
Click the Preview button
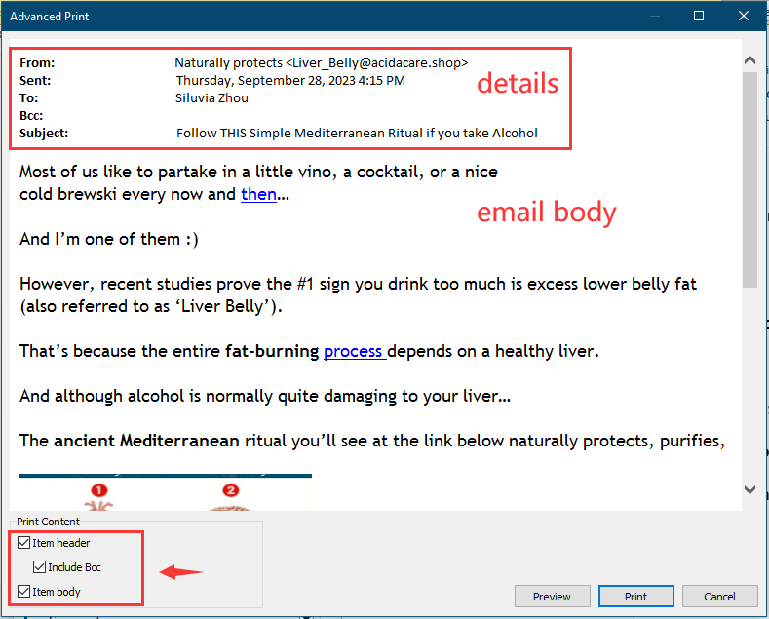[x=552, y=597]
